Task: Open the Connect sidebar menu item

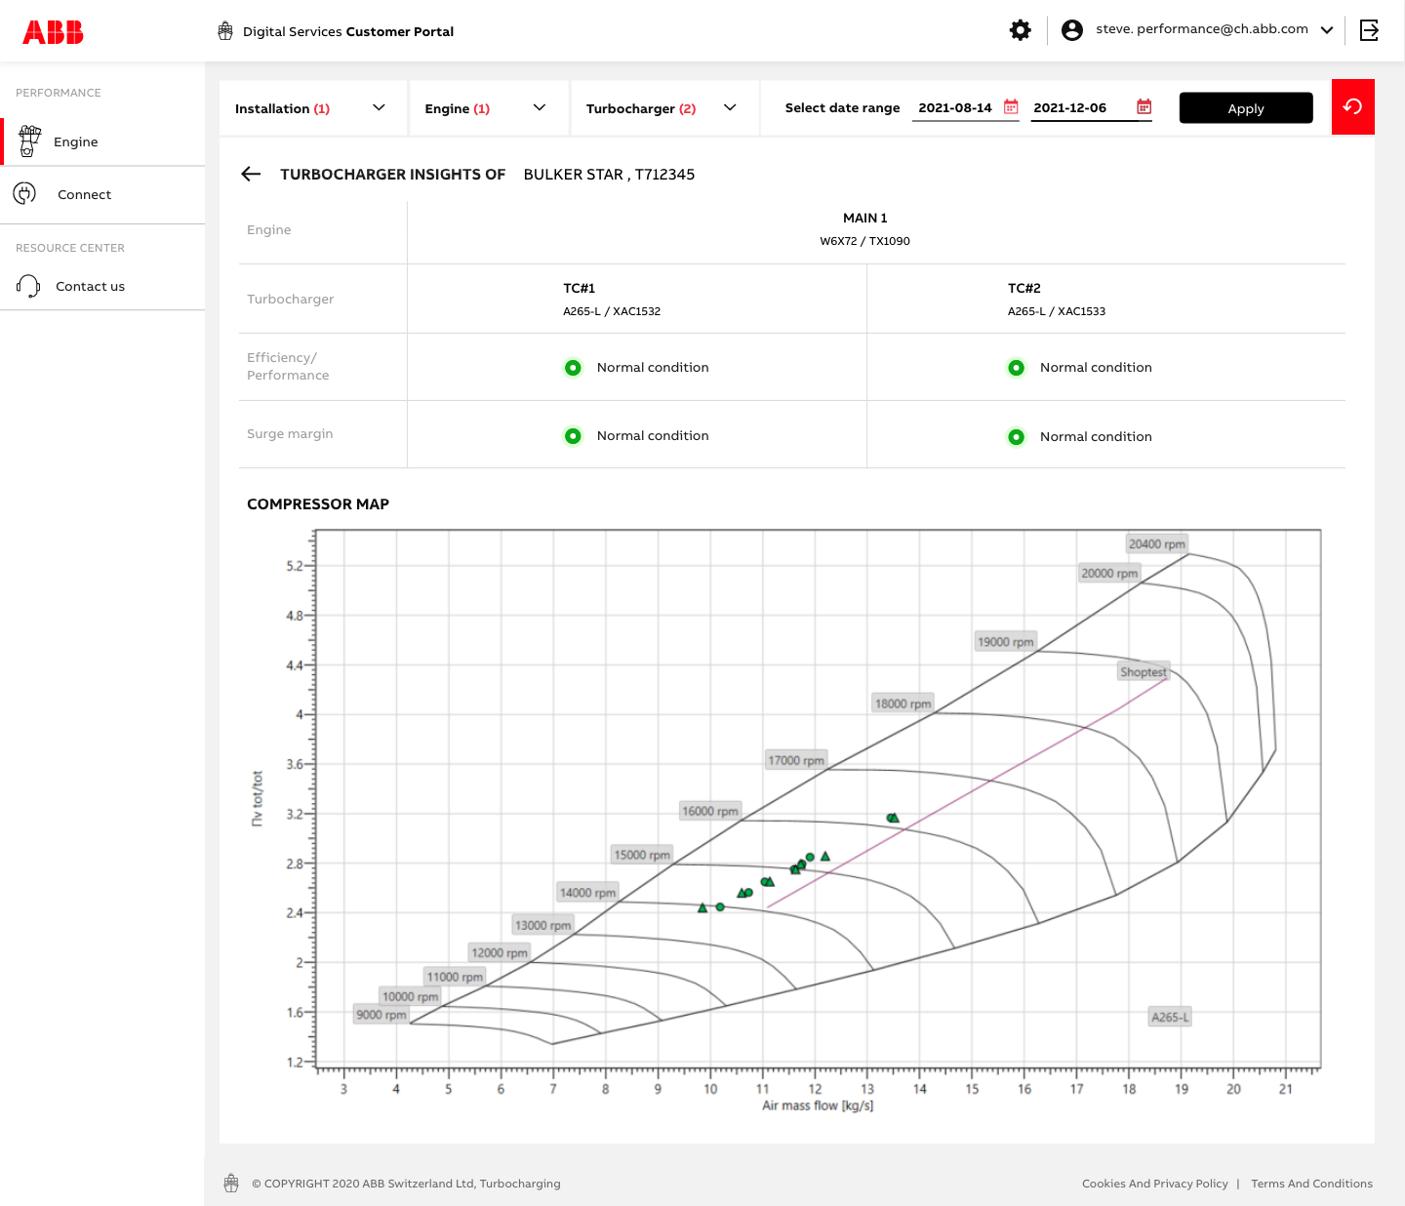Action: coord(84,195)
